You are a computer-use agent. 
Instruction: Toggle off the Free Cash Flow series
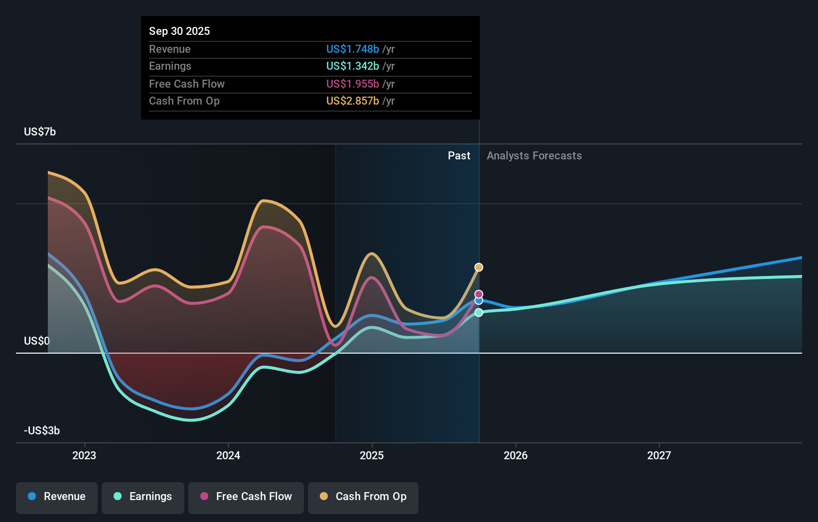tap(246, 497)
